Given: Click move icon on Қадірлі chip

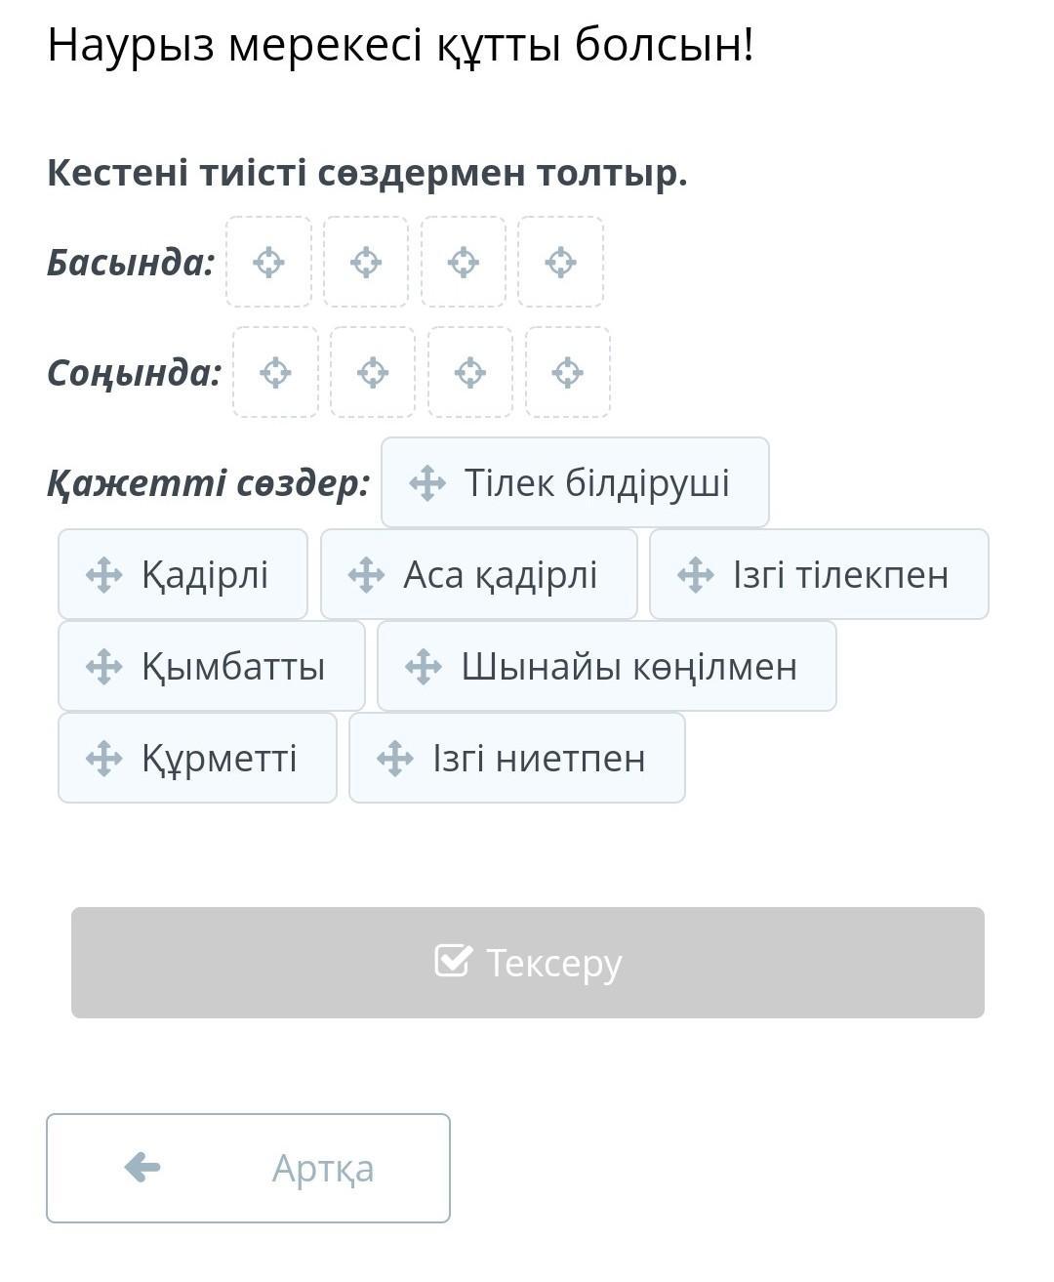Looking at the screenshot, I should tap(104, 575).
